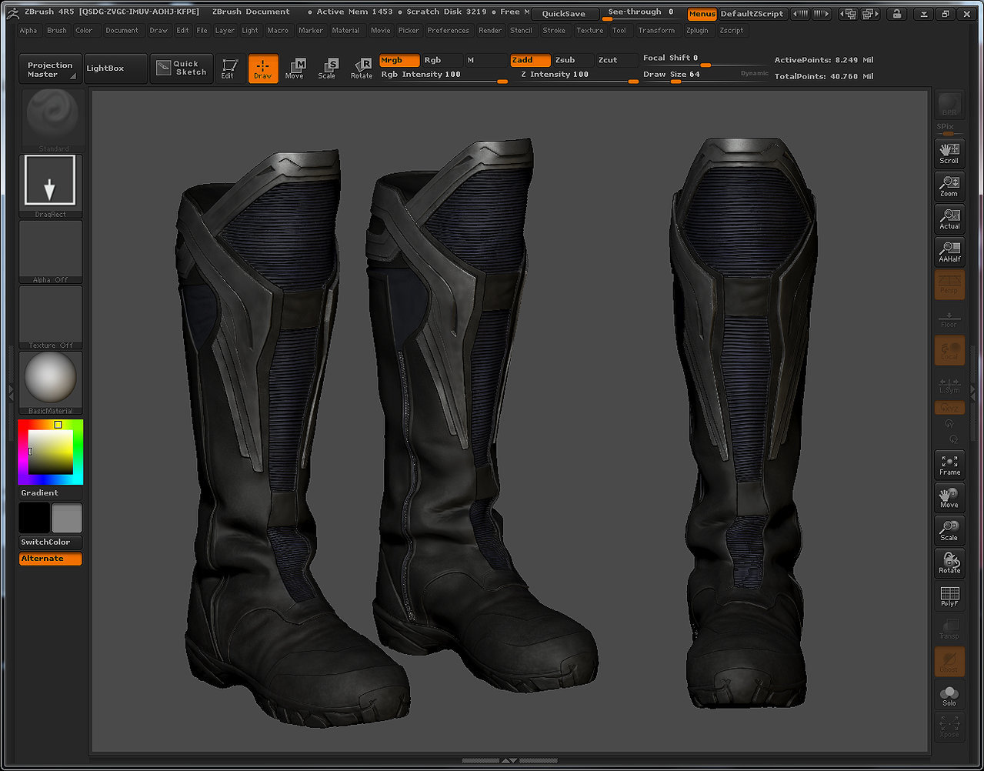Image resolution: width=984 pixels, height=771 pixels.
Task: Open the Standard brush picker
Action: (51, 119)
